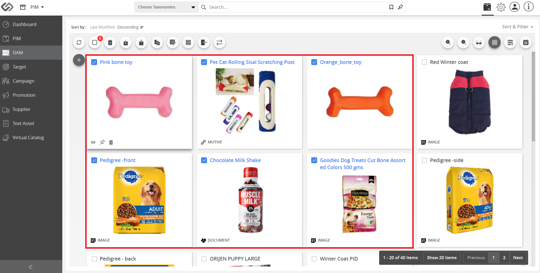Switch to list view layout icon
Image resolution: width=540 pixels, height=273 pixels.
(510, 42)
